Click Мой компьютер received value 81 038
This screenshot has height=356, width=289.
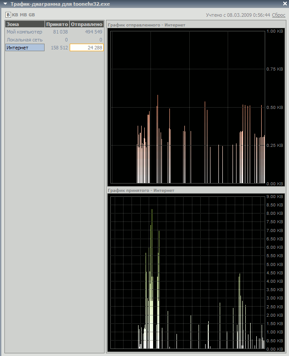[57, 32]
